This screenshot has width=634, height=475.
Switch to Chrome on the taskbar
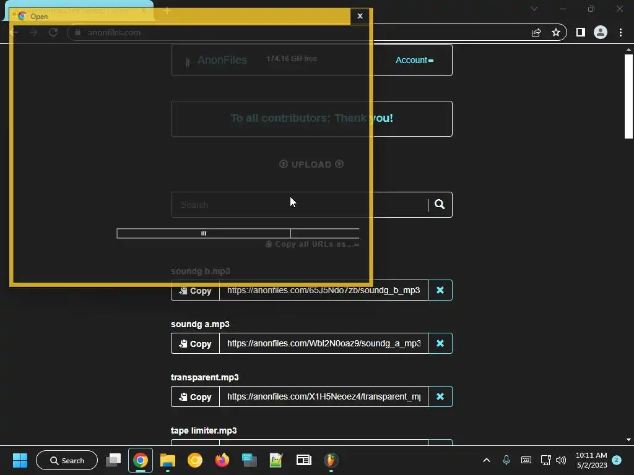pos(141,460)
